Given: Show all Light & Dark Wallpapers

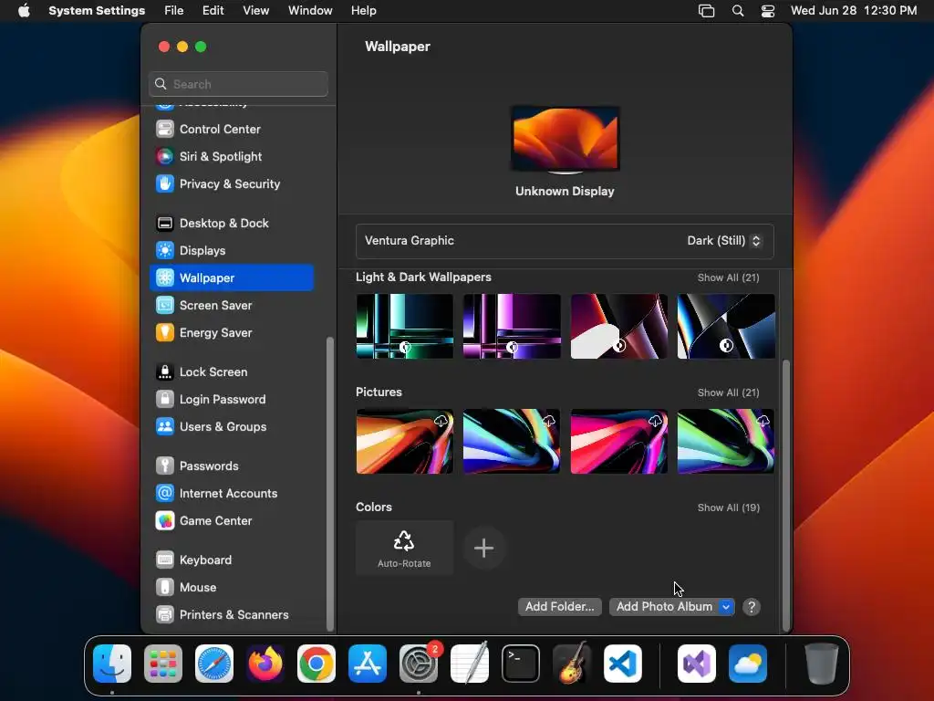Looking at the screenshot, I should [729, 277].
